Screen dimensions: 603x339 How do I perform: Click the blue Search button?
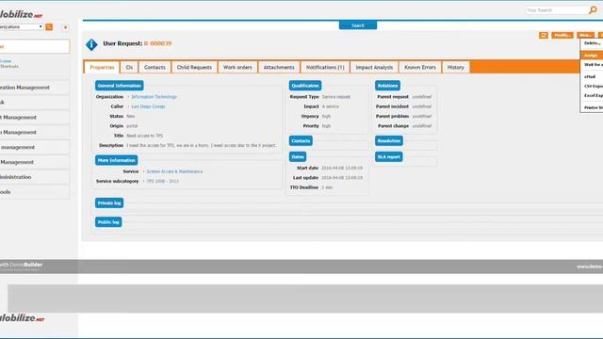coord(358,25)
